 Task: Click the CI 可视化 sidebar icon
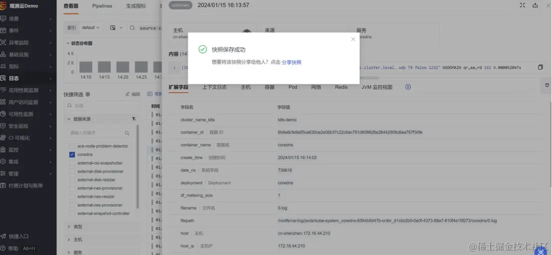tap(3, 138)
